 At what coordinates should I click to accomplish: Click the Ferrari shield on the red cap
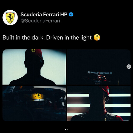tap(33, 51)
